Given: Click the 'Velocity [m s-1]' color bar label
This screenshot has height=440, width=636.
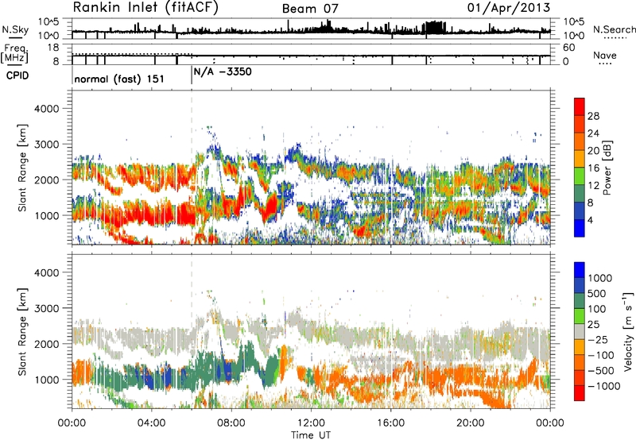Looking at the screenshot, I should click(x=628, y=331).
